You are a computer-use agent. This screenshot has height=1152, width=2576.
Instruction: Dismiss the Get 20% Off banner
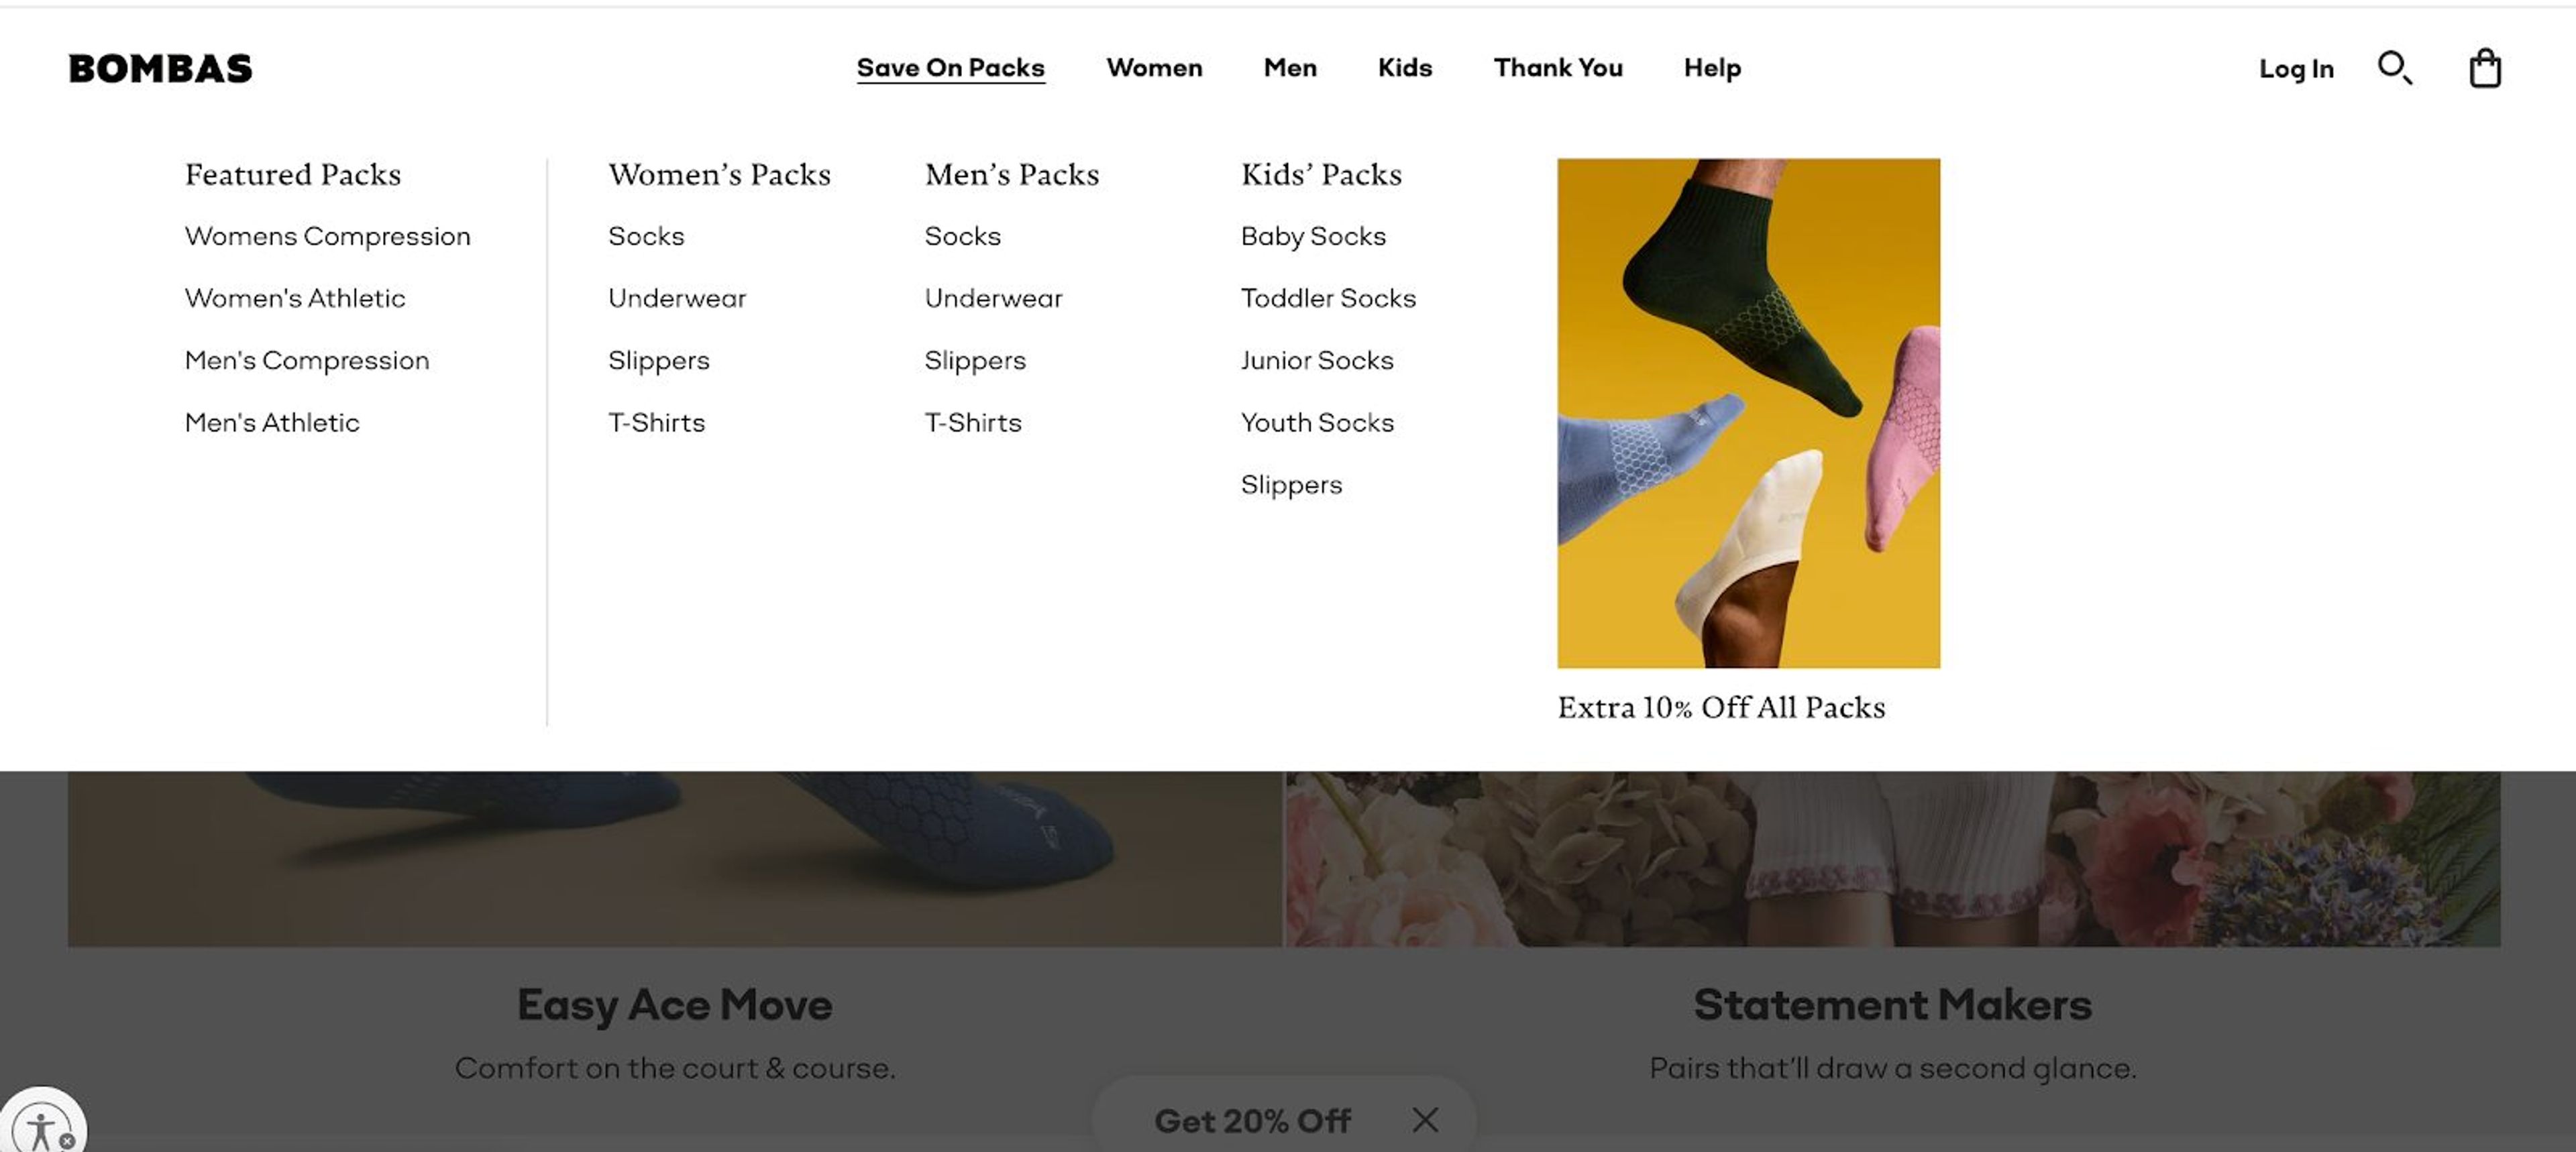[1425, 1120]
